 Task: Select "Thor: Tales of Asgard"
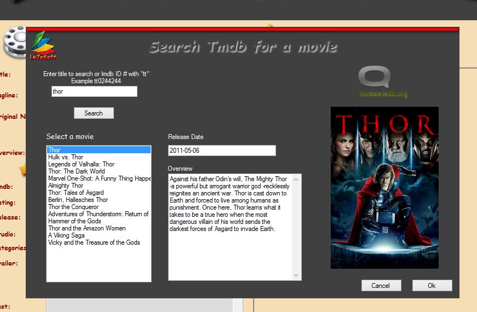point(76,193)
